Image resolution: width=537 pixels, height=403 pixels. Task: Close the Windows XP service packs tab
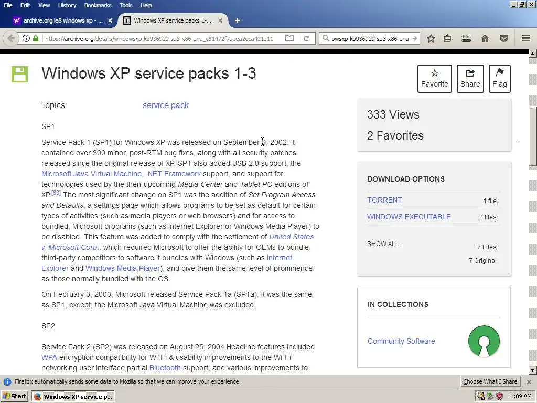(220, 20)
